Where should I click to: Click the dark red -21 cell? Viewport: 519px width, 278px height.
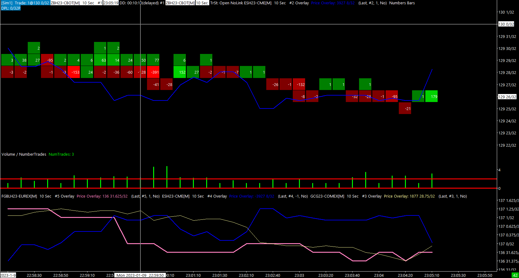405,108
